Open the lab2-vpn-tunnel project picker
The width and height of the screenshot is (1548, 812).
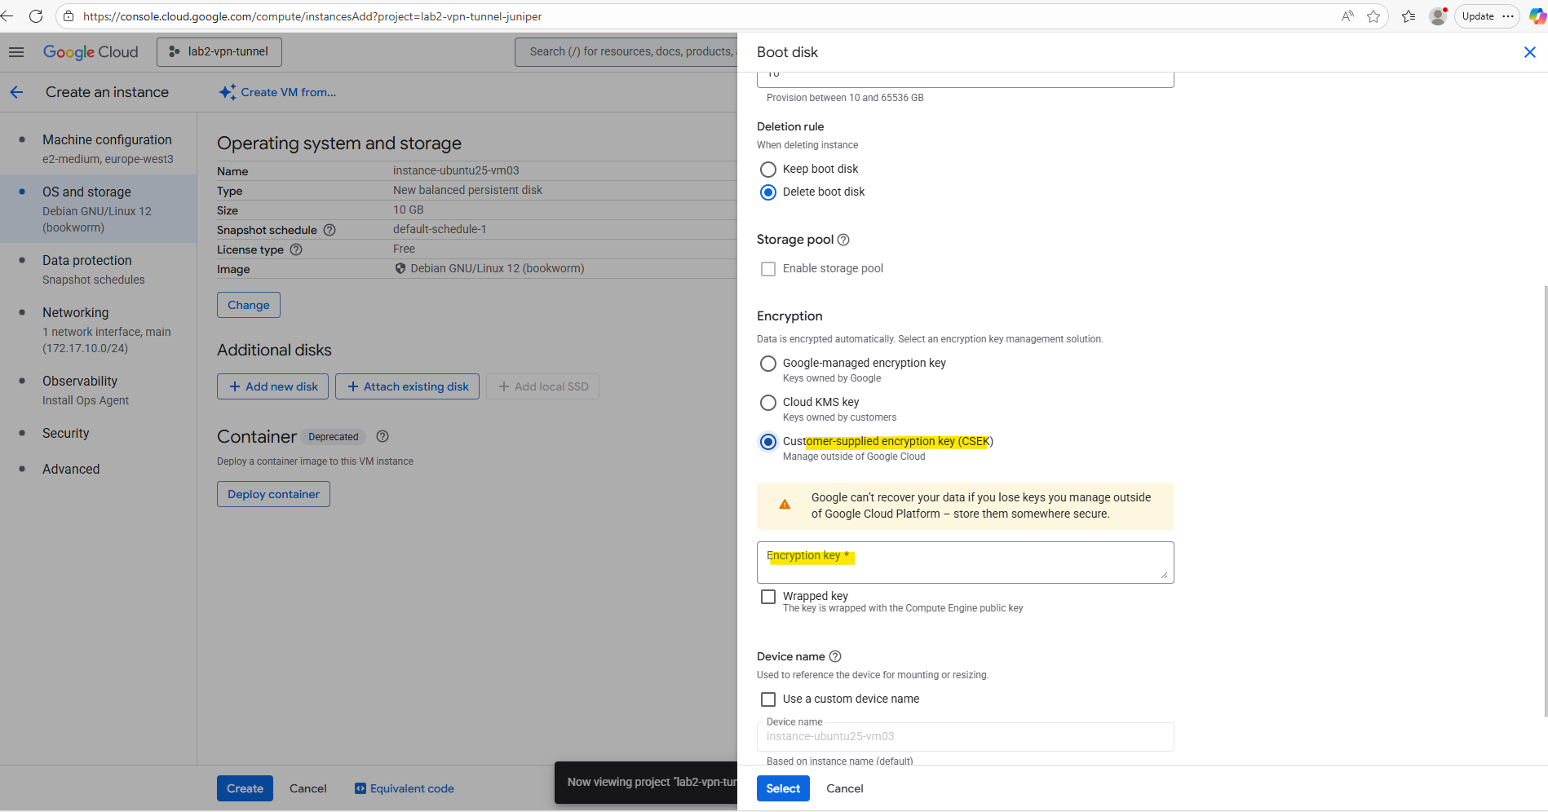point(219,52)
